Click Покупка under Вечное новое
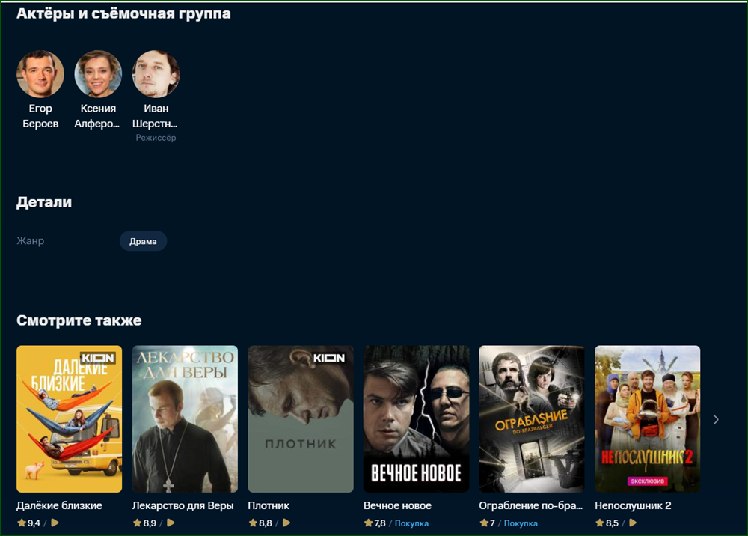748x536 pixels. pos(411,523)
